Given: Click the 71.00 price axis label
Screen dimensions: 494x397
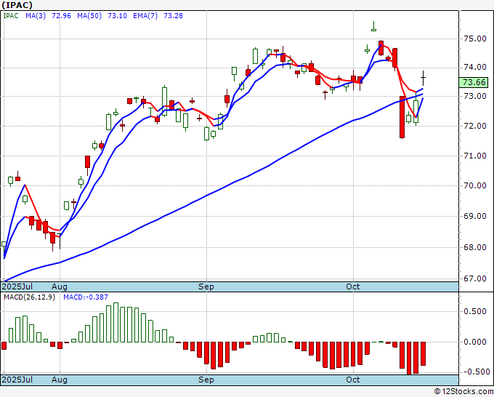Looking at the screenshot, I should (x=475, y=156).
